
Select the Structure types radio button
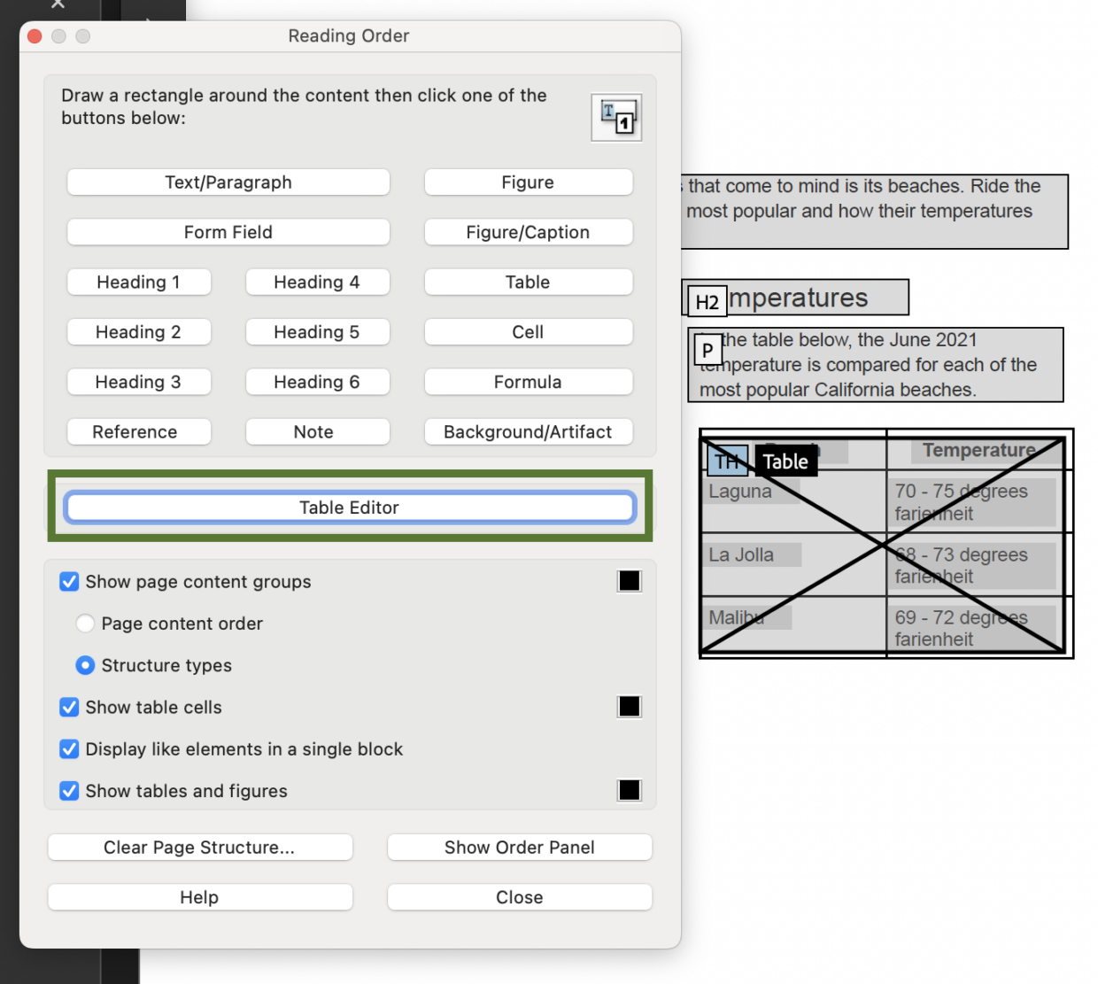pos(85,665)
